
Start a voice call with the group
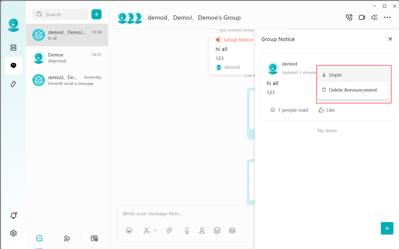(x=349, y=18)
